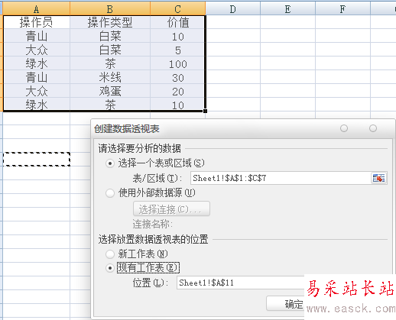
Task: Select column C header
Action: pos(178,9)
